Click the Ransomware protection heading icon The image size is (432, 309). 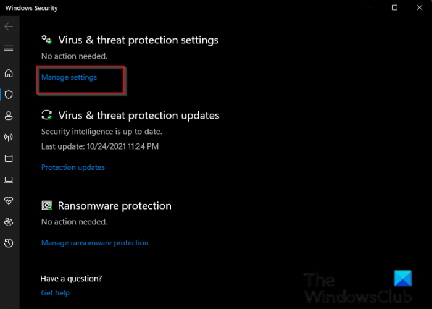pos(47,205)
